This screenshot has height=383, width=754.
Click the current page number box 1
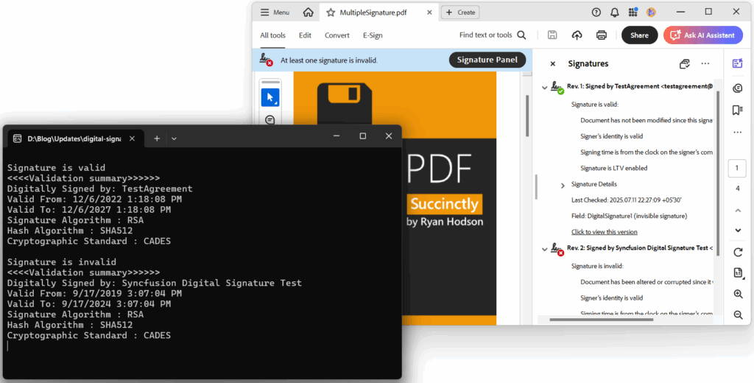pyautogui.click(x=737, y=169)
